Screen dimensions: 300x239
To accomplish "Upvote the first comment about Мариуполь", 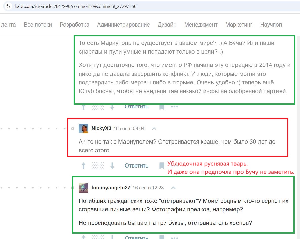I will (x=84, y=107).
